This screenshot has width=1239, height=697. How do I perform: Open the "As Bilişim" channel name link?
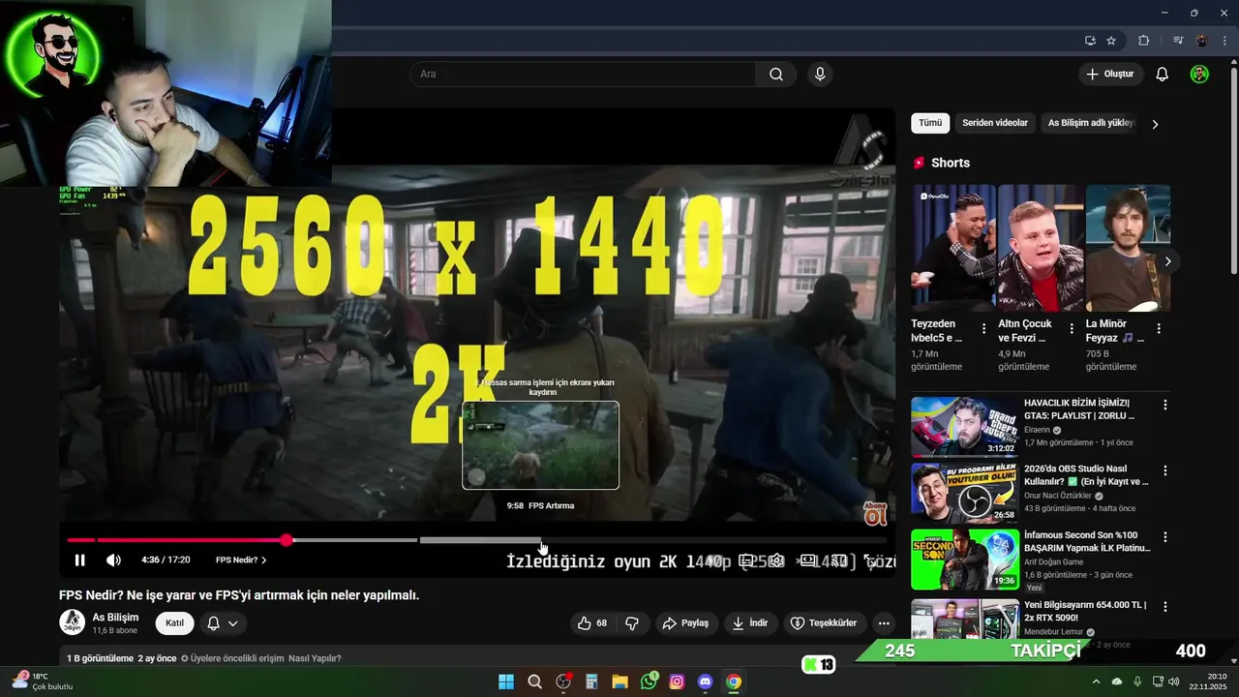tap(115, 617)
